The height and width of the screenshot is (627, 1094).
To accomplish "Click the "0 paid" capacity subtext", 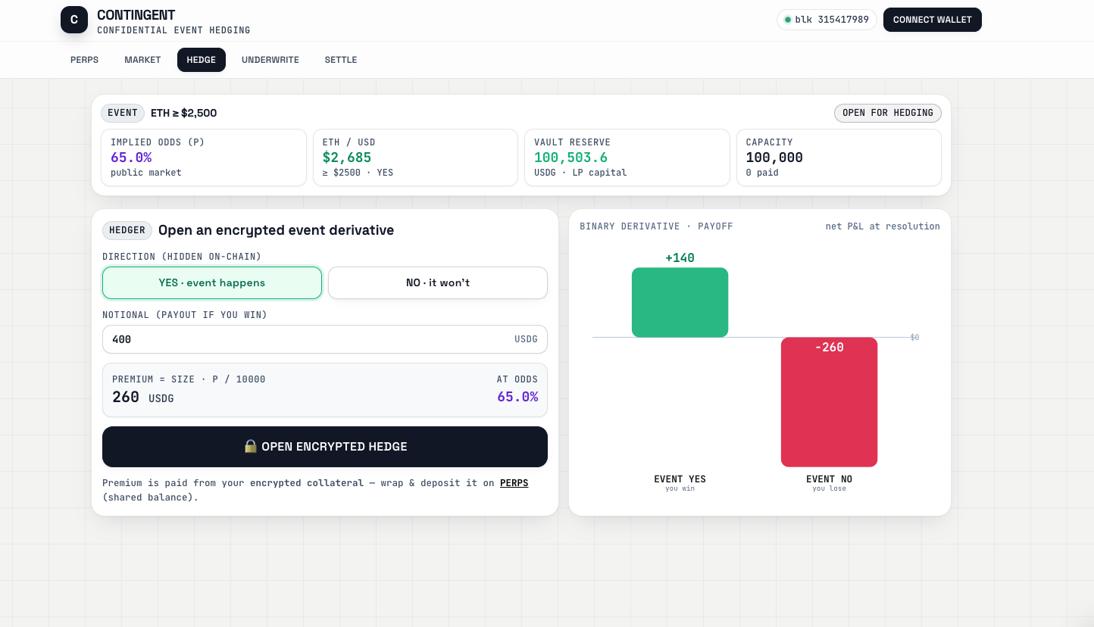I will point(762,173).
